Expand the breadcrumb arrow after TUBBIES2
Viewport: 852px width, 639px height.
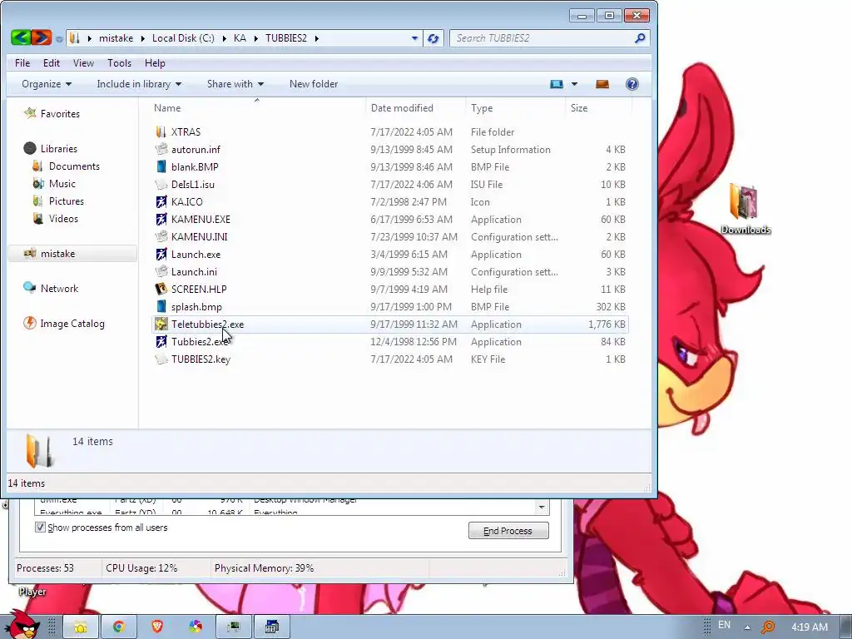pyautogui.click(x=317, y=38)
